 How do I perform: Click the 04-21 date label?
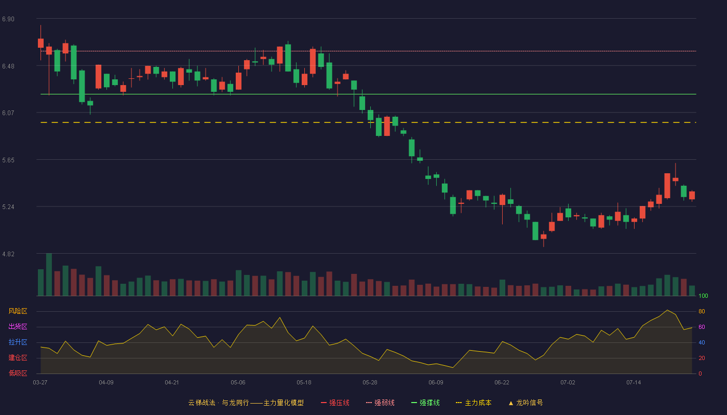point(172,382)
